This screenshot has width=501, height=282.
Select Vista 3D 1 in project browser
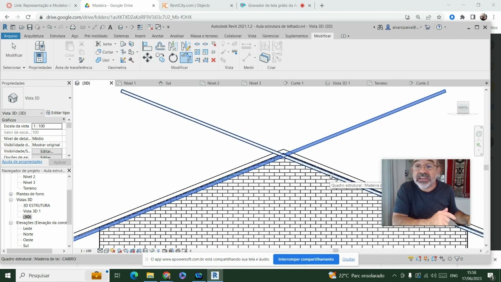click(32, 211)
